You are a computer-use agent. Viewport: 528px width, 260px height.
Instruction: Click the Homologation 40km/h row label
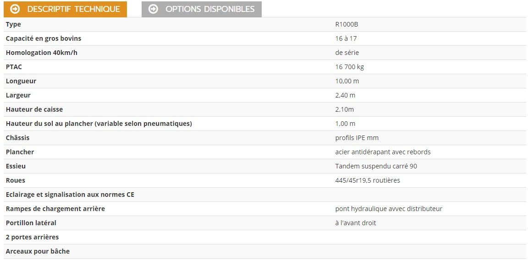(42, 53)
